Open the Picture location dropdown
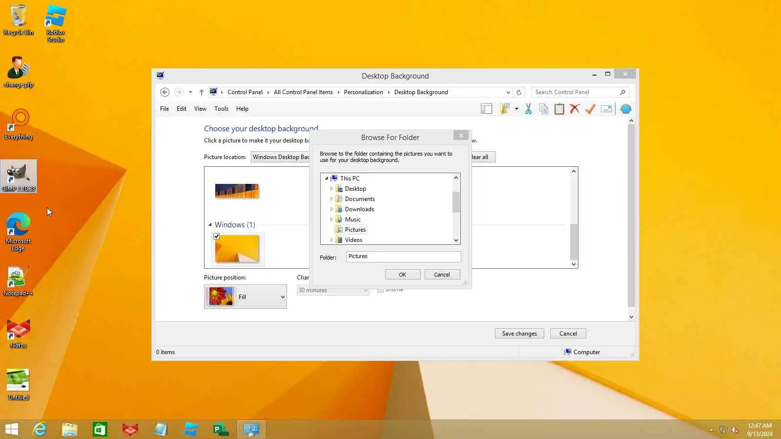The height and width of the screenshot is (439, 781). pos(280,157)
